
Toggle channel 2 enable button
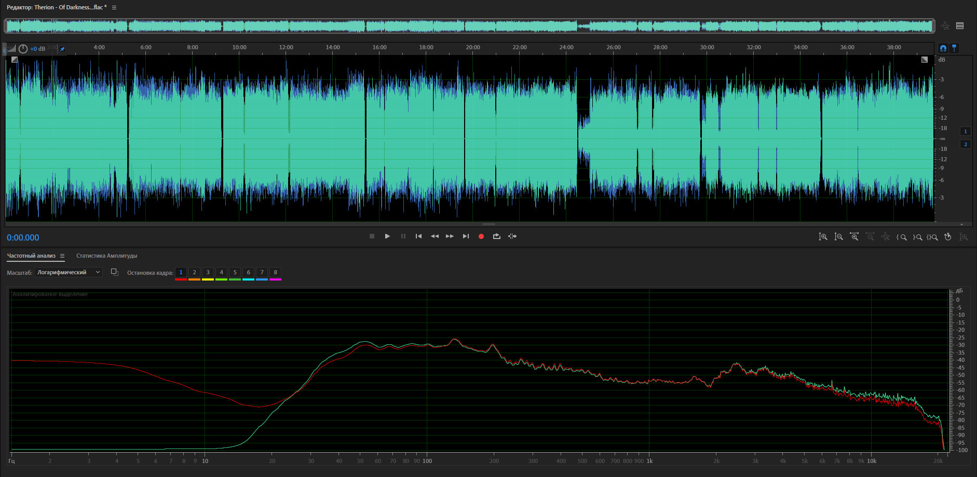[965, 144]
